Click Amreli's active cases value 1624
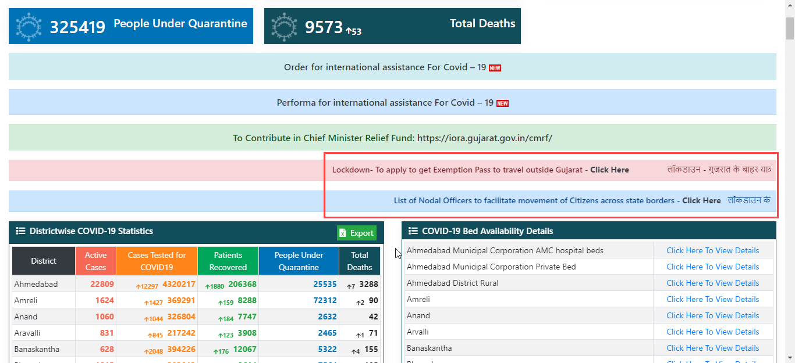This screenshot has width=795, height=363. pos(104,300)
